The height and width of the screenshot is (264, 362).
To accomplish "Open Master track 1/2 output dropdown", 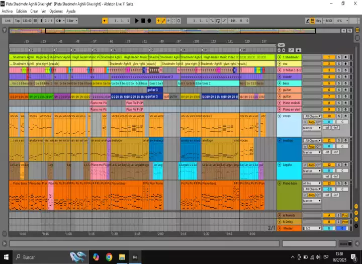I will (312, 228).
